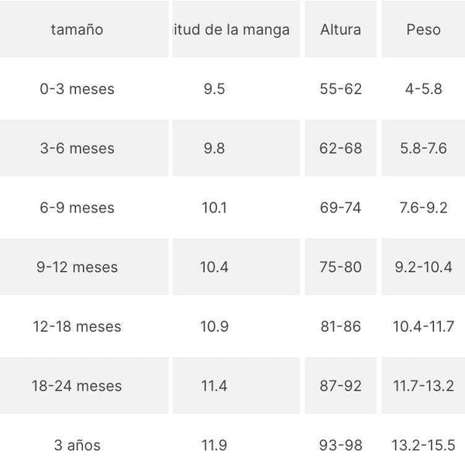Click the 4-5.8 weight cell

[x=423, y=89]
